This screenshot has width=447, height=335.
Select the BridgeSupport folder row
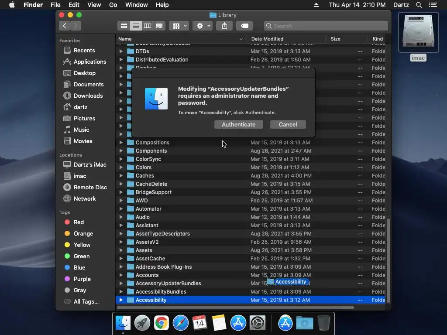click(250, 192)
